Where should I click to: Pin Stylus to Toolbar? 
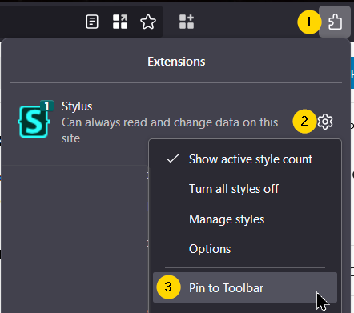pos(245,287)
